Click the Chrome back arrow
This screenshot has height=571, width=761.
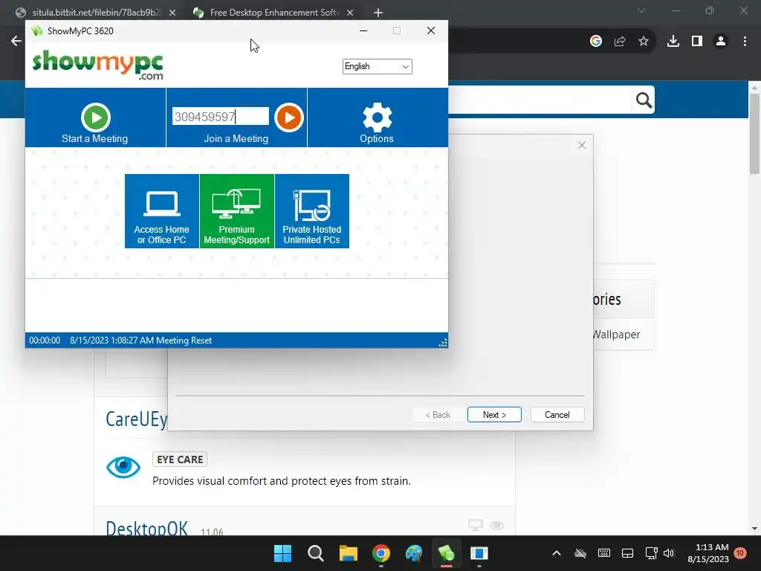pyautogui.click(x=16, y=42)
